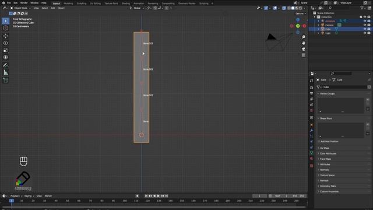Select the Armature row in outliner
Image resolution: width=373 pixels, height=210 pixels.
coord(340,21)
